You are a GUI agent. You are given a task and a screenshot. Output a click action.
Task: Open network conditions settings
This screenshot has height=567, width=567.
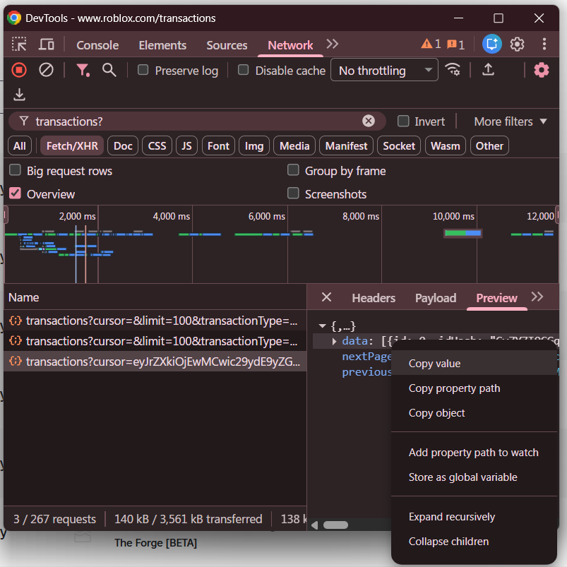tap(451, 70)
